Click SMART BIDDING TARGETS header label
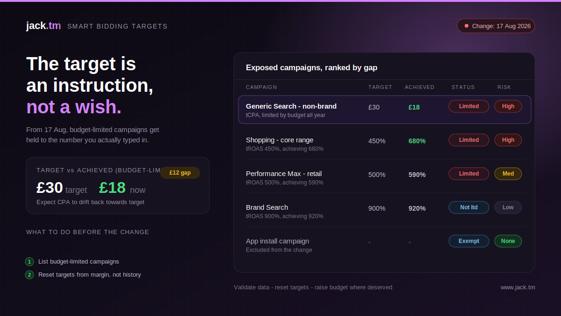This screenshot has width=561, height=316. coord(117,26)
